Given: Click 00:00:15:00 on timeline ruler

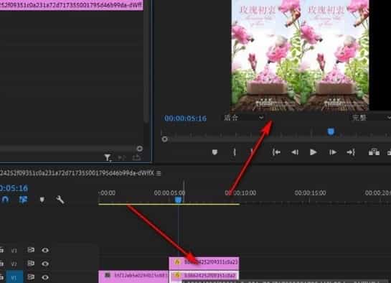Looking at the screenshot, I should (310, 192).
